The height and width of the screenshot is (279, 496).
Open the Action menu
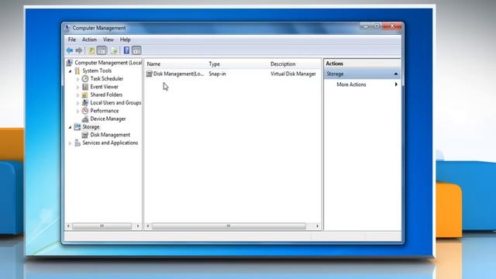(x=90, y=40)
